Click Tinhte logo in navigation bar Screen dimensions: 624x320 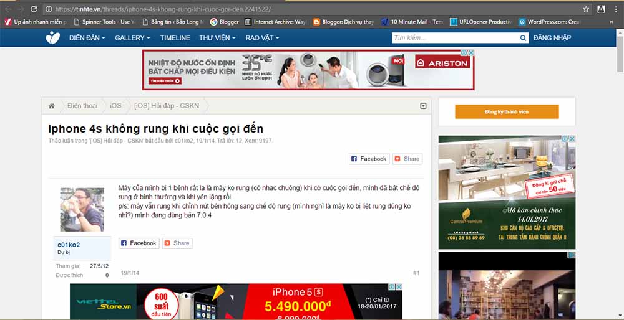[52, 38]
